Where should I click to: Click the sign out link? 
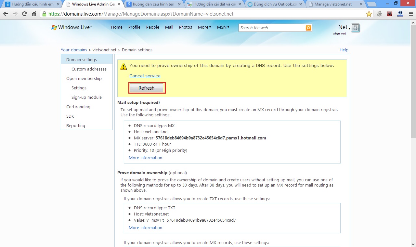pos(340,33)
